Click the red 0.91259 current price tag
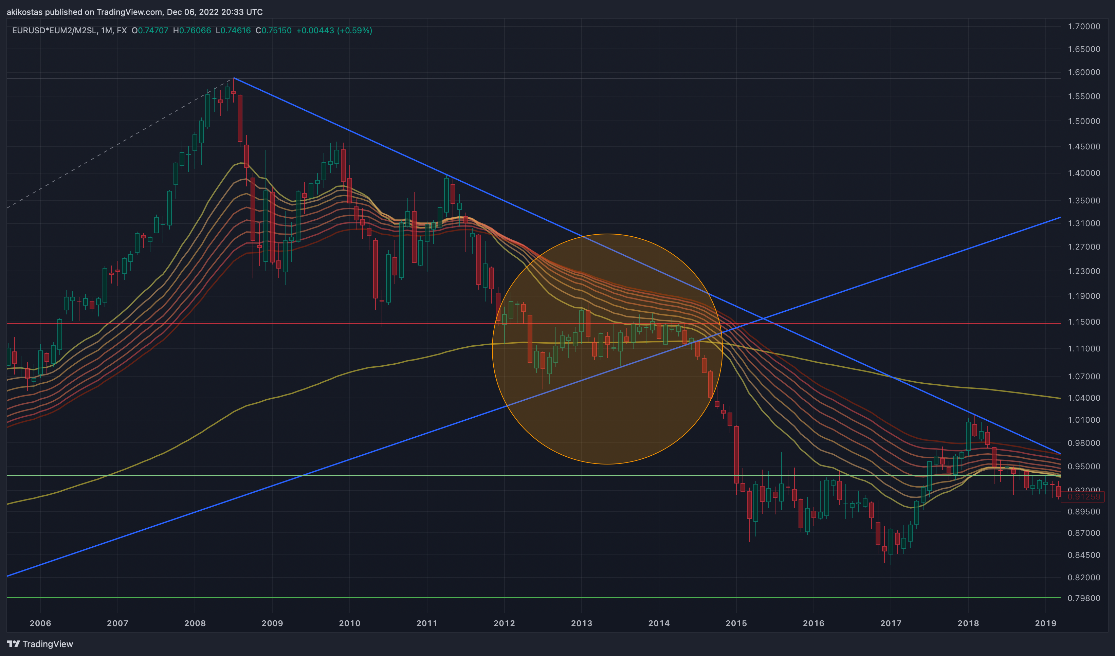 coord(1083,497)
